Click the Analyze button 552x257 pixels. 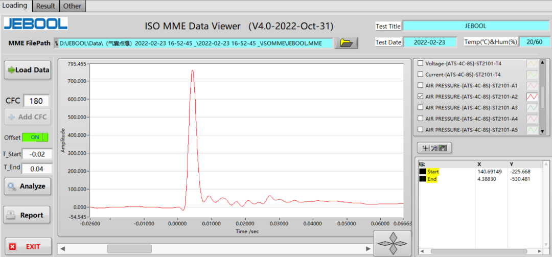[28, 186]
